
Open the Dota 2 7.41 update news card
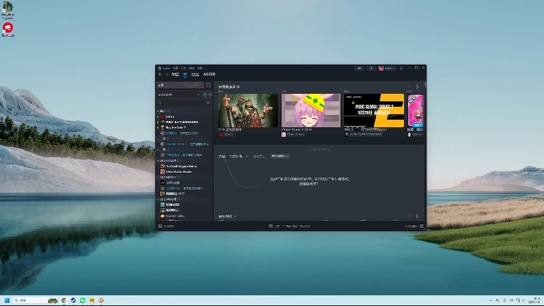tap(248, 110)
